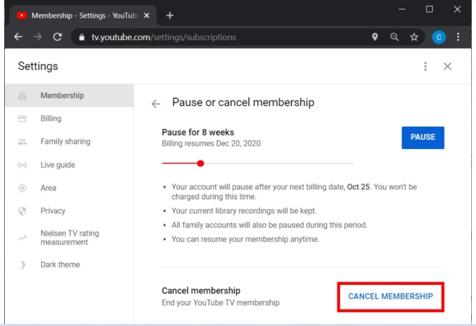Click the browser forward arrow

(x=37, y=37)
